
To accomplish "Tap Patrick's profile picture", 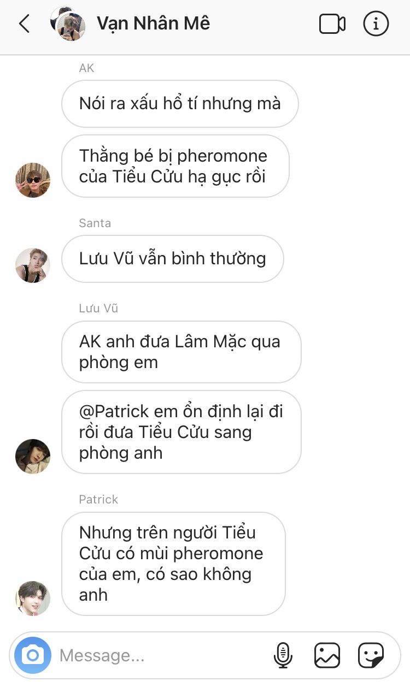I will 33,598.
